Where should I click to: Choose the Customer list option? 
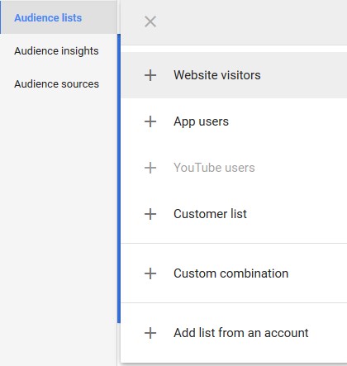point(234,214)
